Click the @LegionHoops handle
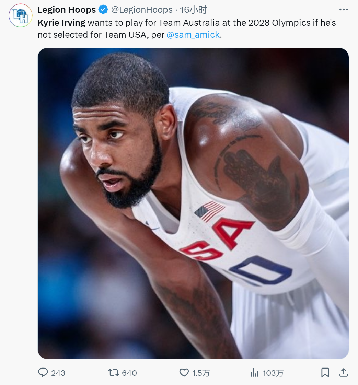 click(x=141, y=10)
